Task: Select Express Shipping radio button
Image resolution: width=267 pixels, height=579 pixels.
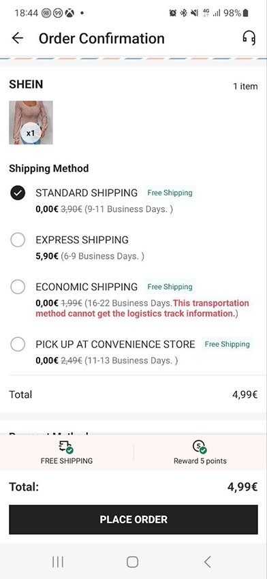Action: (18, 240)
